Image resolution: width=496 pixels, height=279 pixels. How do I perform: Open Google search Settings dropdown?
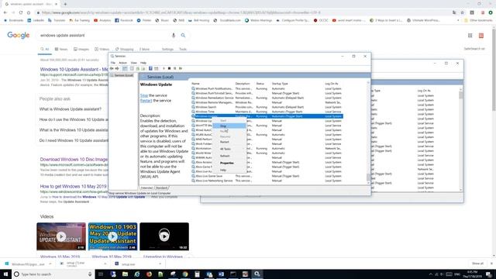(x=167, y=50)
